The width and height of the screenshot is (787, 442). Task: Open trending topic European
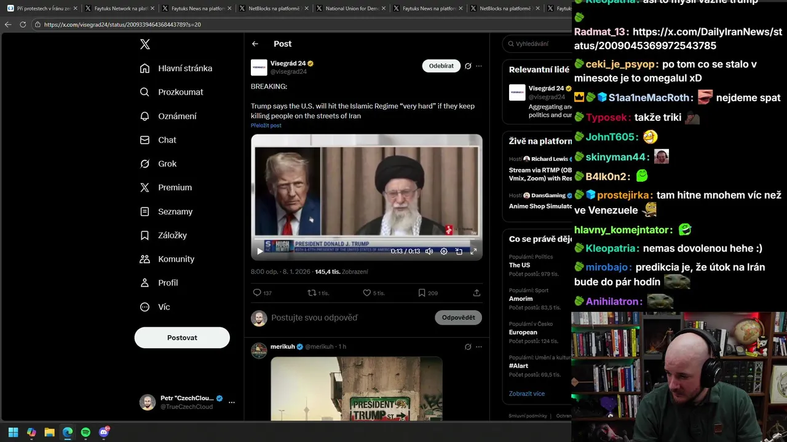pos(523,332)
